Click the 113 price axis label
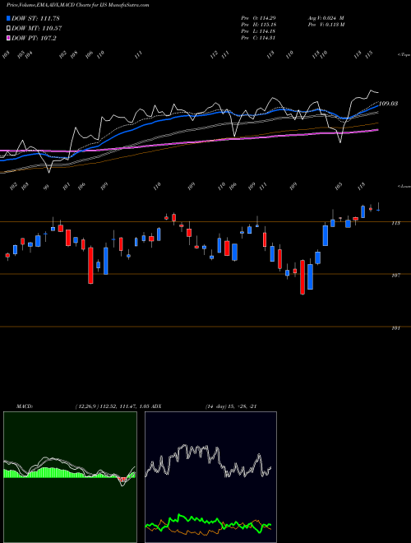Image resolution: width=411 pixels, height=543 pixels. (x=395, y=223)
